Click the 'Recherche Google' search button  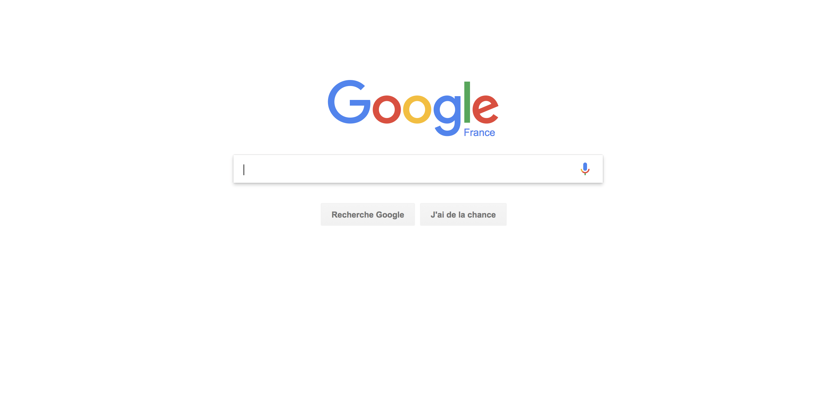coord(368,215)
